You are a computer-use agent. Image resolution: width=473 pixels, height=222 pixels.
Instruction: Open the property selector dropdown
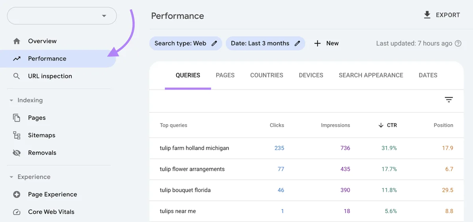click(62, 16)
